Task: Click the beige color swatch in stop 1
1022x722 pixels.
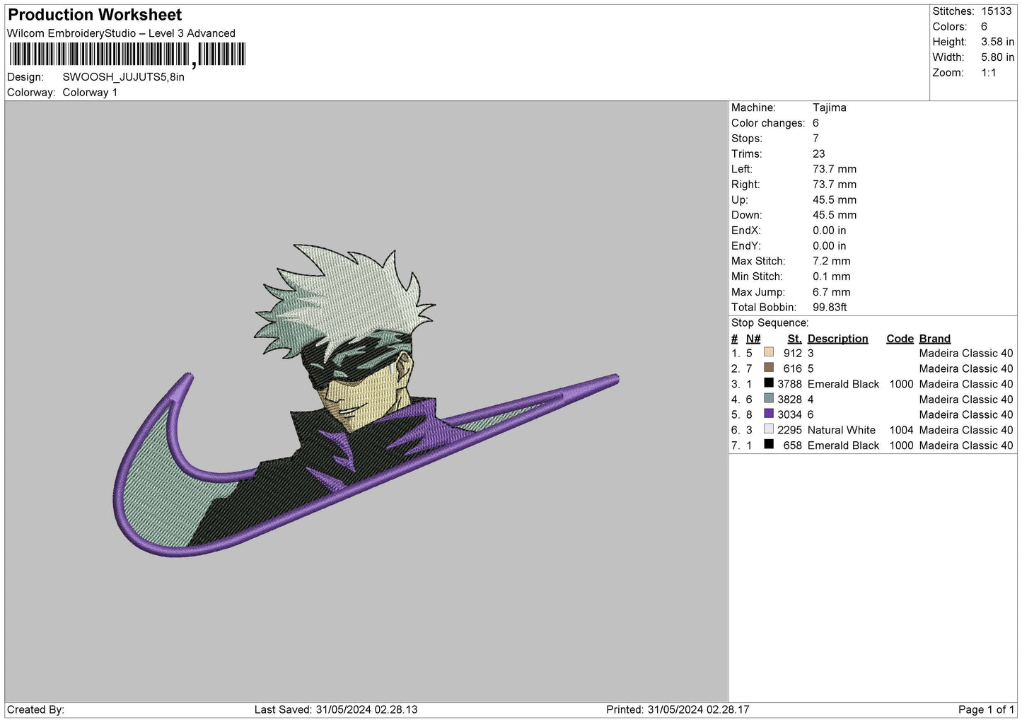Action: [x=769, y=352]
